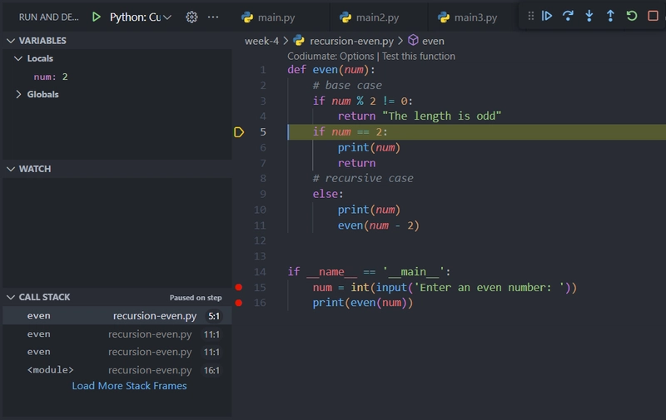Expand the Globals scope
This screenshot has height=420, width=666.
tap(18, 94)
